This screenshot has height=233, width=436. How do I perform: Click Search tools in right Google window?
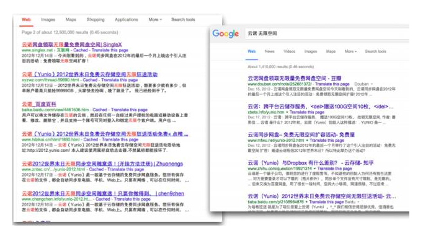(x=375, y=51)
